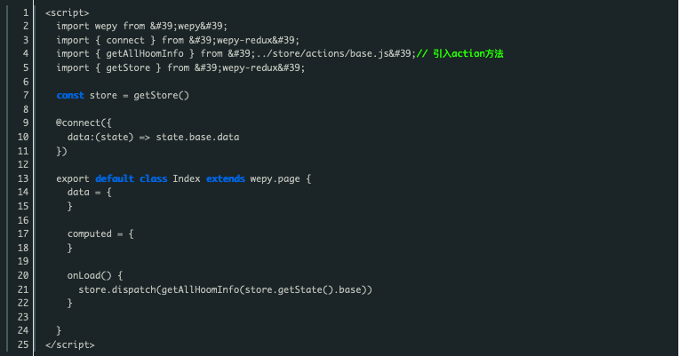Screen dimensions: 679x356
Task: Click the onLoad() method name
Action: pos(89,275)
